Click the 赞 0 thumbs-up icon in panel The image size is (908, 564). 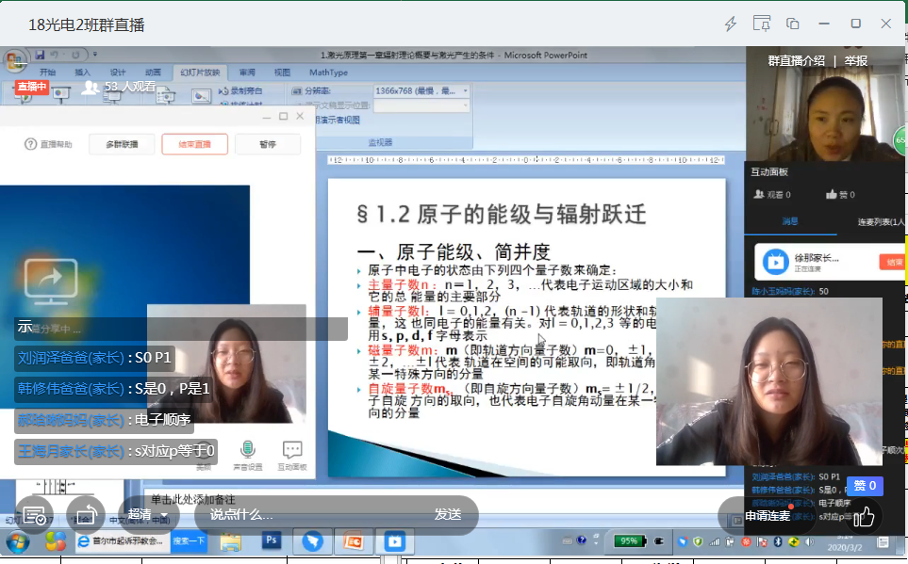tap(832, 194)
